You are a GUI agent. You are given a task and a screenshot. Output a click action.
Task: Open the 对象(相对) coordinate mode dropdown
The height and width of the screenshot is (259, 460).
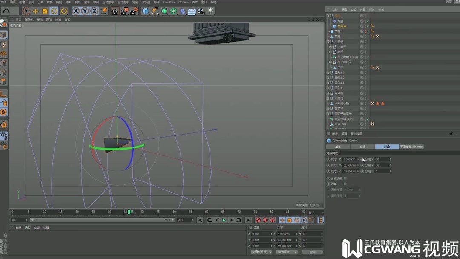coord(262,252)
